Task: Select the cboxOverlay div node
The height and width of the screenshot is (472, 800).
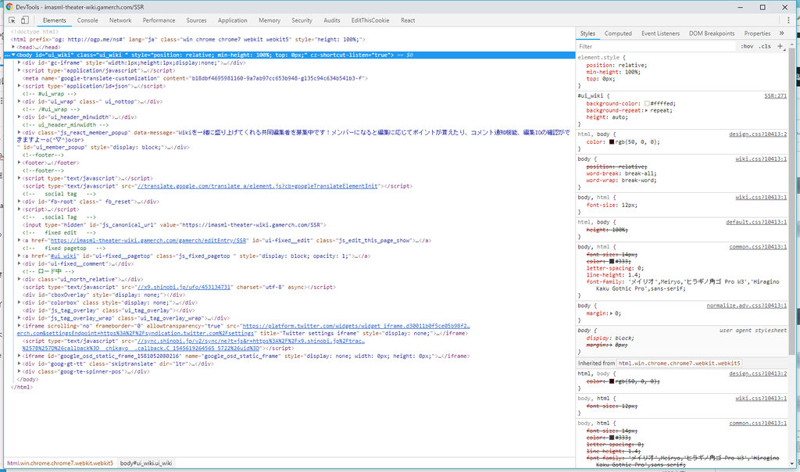Action: (x=104, y=295)
